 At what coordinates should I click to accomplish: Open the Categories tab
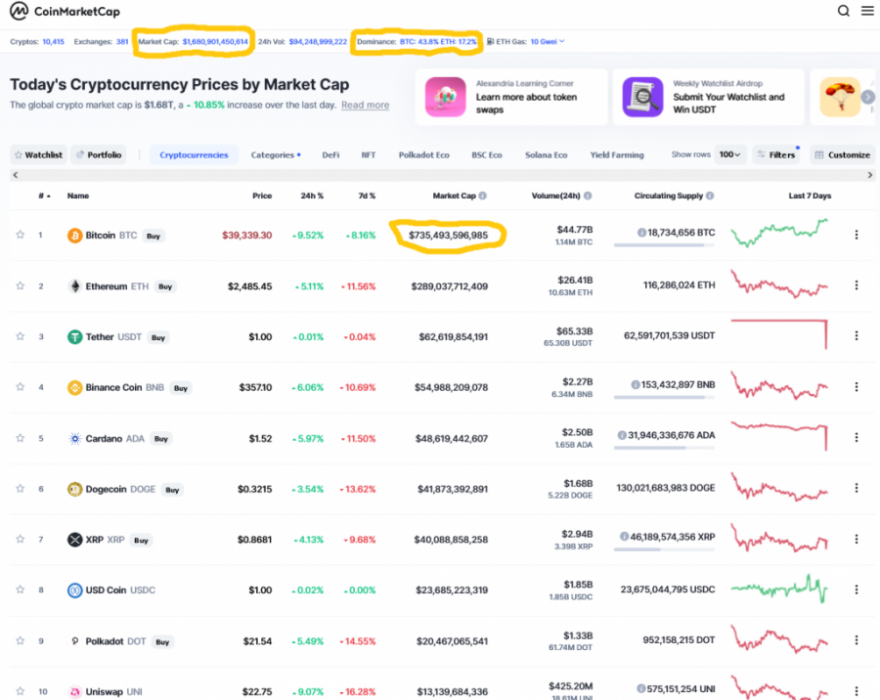pos(275,154)
